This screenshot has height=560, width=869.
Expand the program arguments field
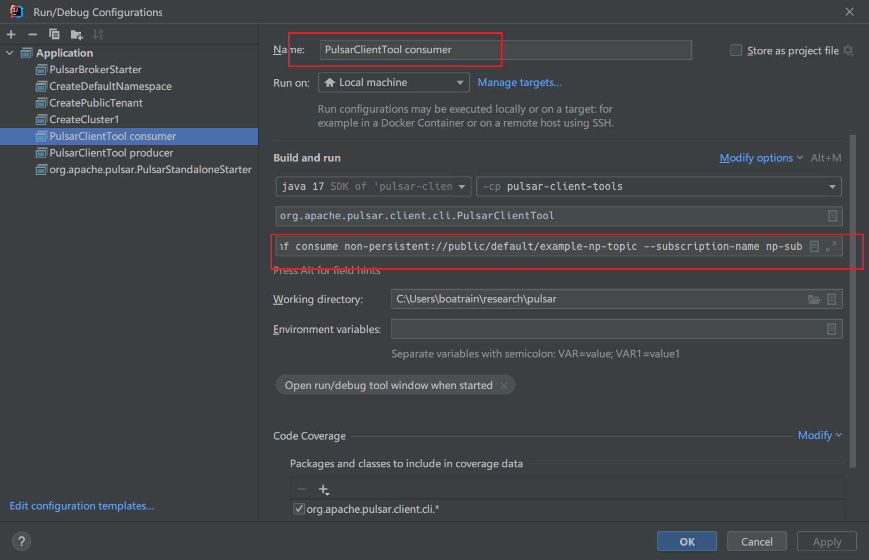coord(831,246)
